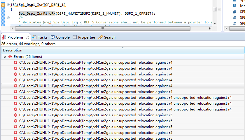Close the Problems view tab
The height and width of the screenshot is (140, 245).
pyautogui.click(x=27, y=37)
